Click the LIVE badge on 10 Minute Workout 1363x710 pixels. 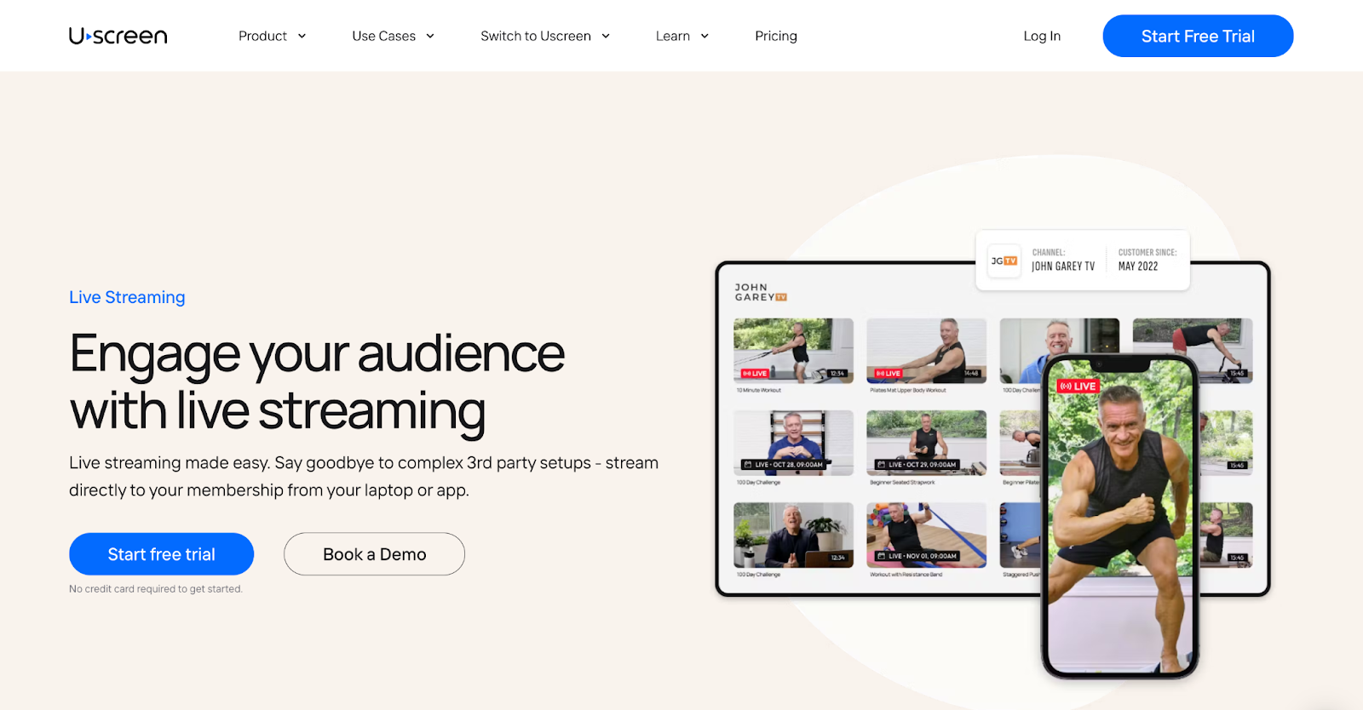755,373
